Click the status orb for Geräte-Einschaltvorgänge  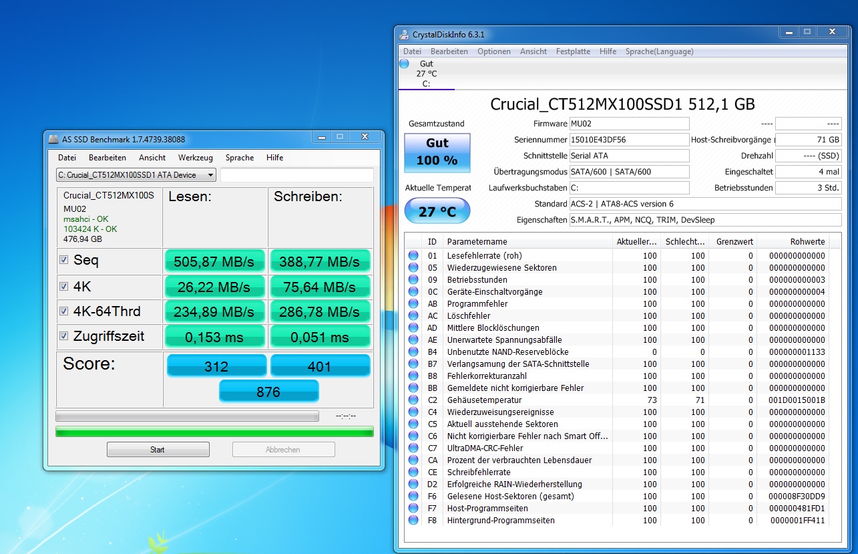(x=413, y=291)
